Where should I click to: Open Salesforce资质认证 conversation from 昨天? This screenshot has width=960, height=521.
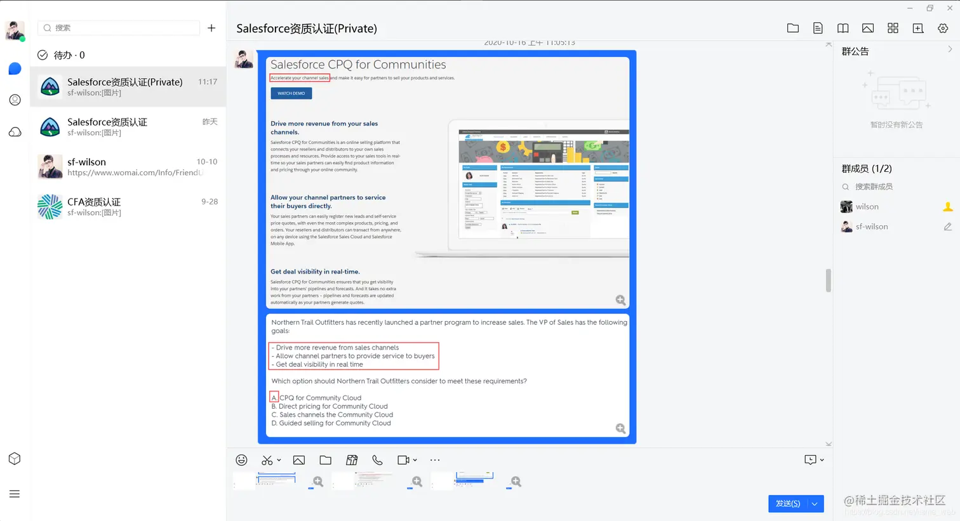[128, 127]
